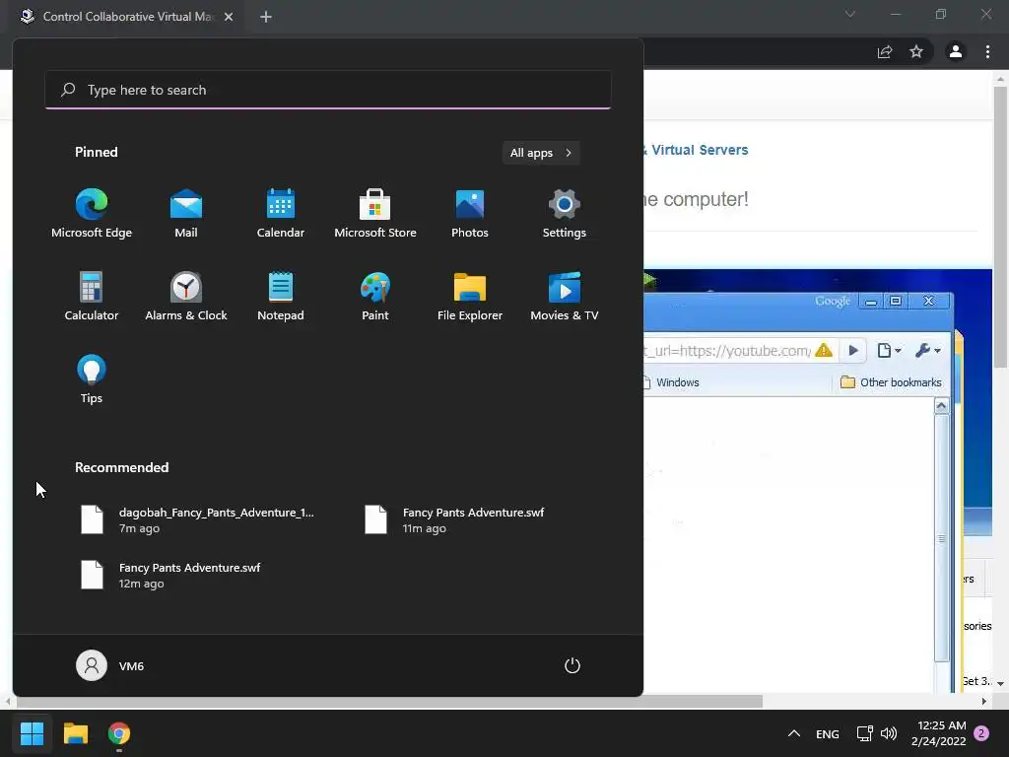Open File Explorer from pinned apps

pos(470,296)
